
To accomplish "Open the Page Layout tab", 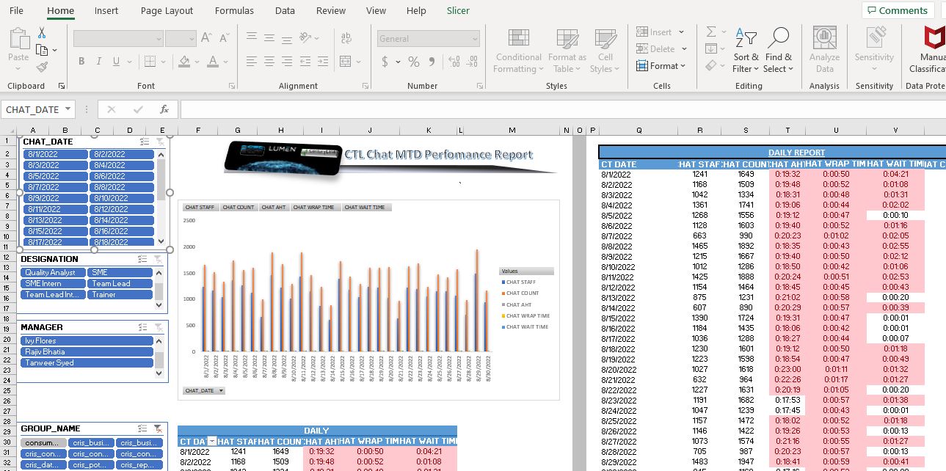I will point(167,11).
